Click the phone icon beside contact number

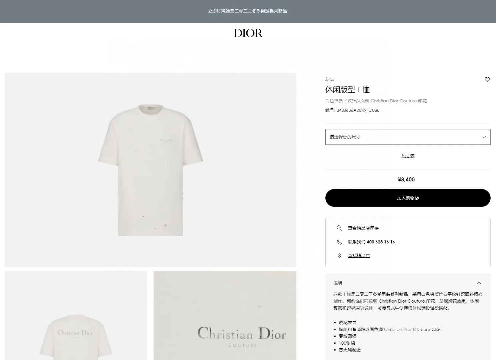(x=339, y=242)
